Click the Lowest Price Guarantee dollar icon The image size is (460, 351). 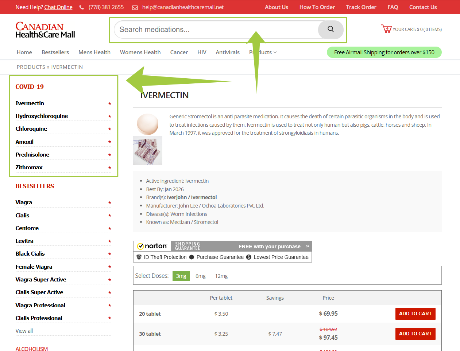click(x=249, y=257)
